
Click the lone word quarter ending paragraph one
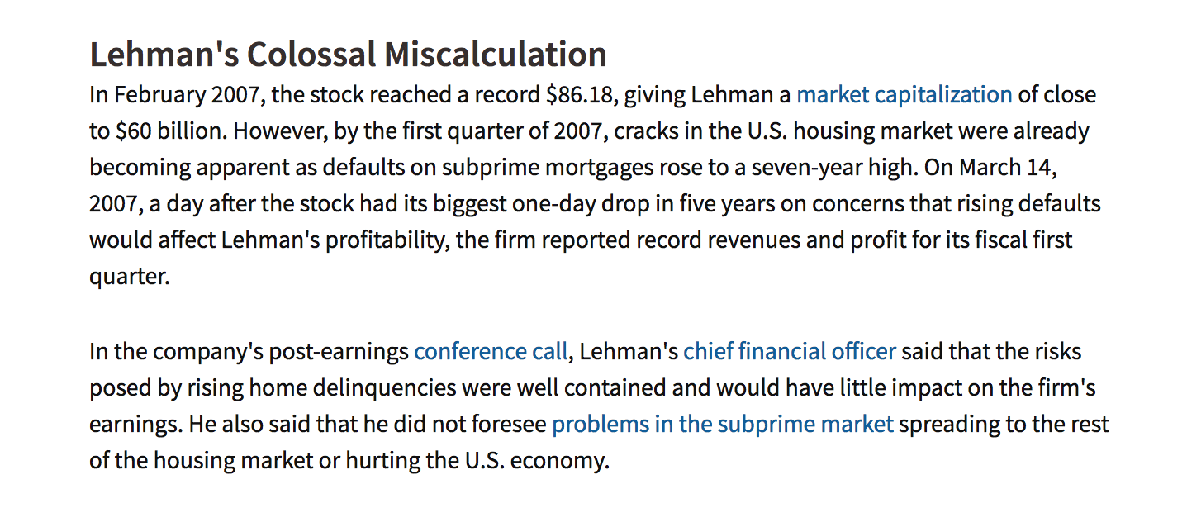129,277
